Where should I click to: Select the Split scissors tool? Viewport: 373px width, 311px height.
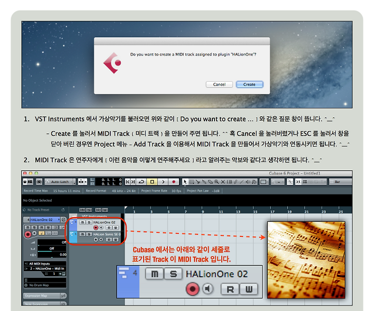tap(198, 182)
